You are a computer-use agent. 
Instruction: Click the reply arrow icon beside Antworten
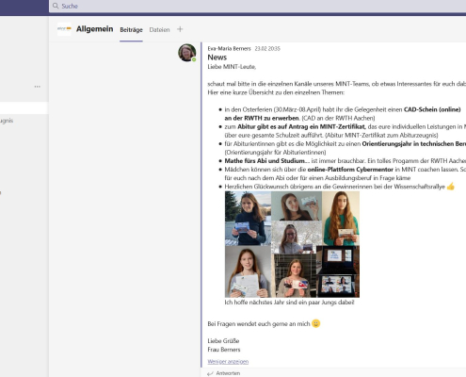pos(210,373)
